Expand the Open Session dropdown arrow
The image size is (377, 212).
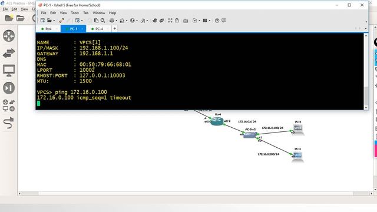(x=54, y=21)
